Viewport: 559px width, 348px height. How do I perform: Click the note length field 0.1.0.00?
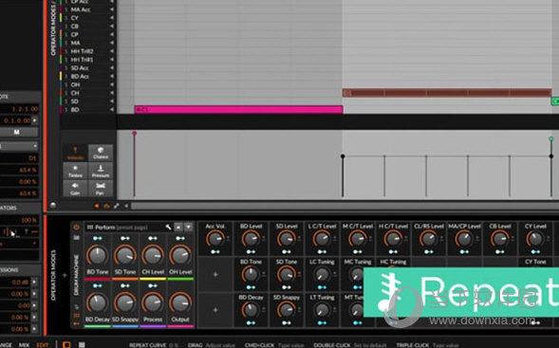[16, 120]
